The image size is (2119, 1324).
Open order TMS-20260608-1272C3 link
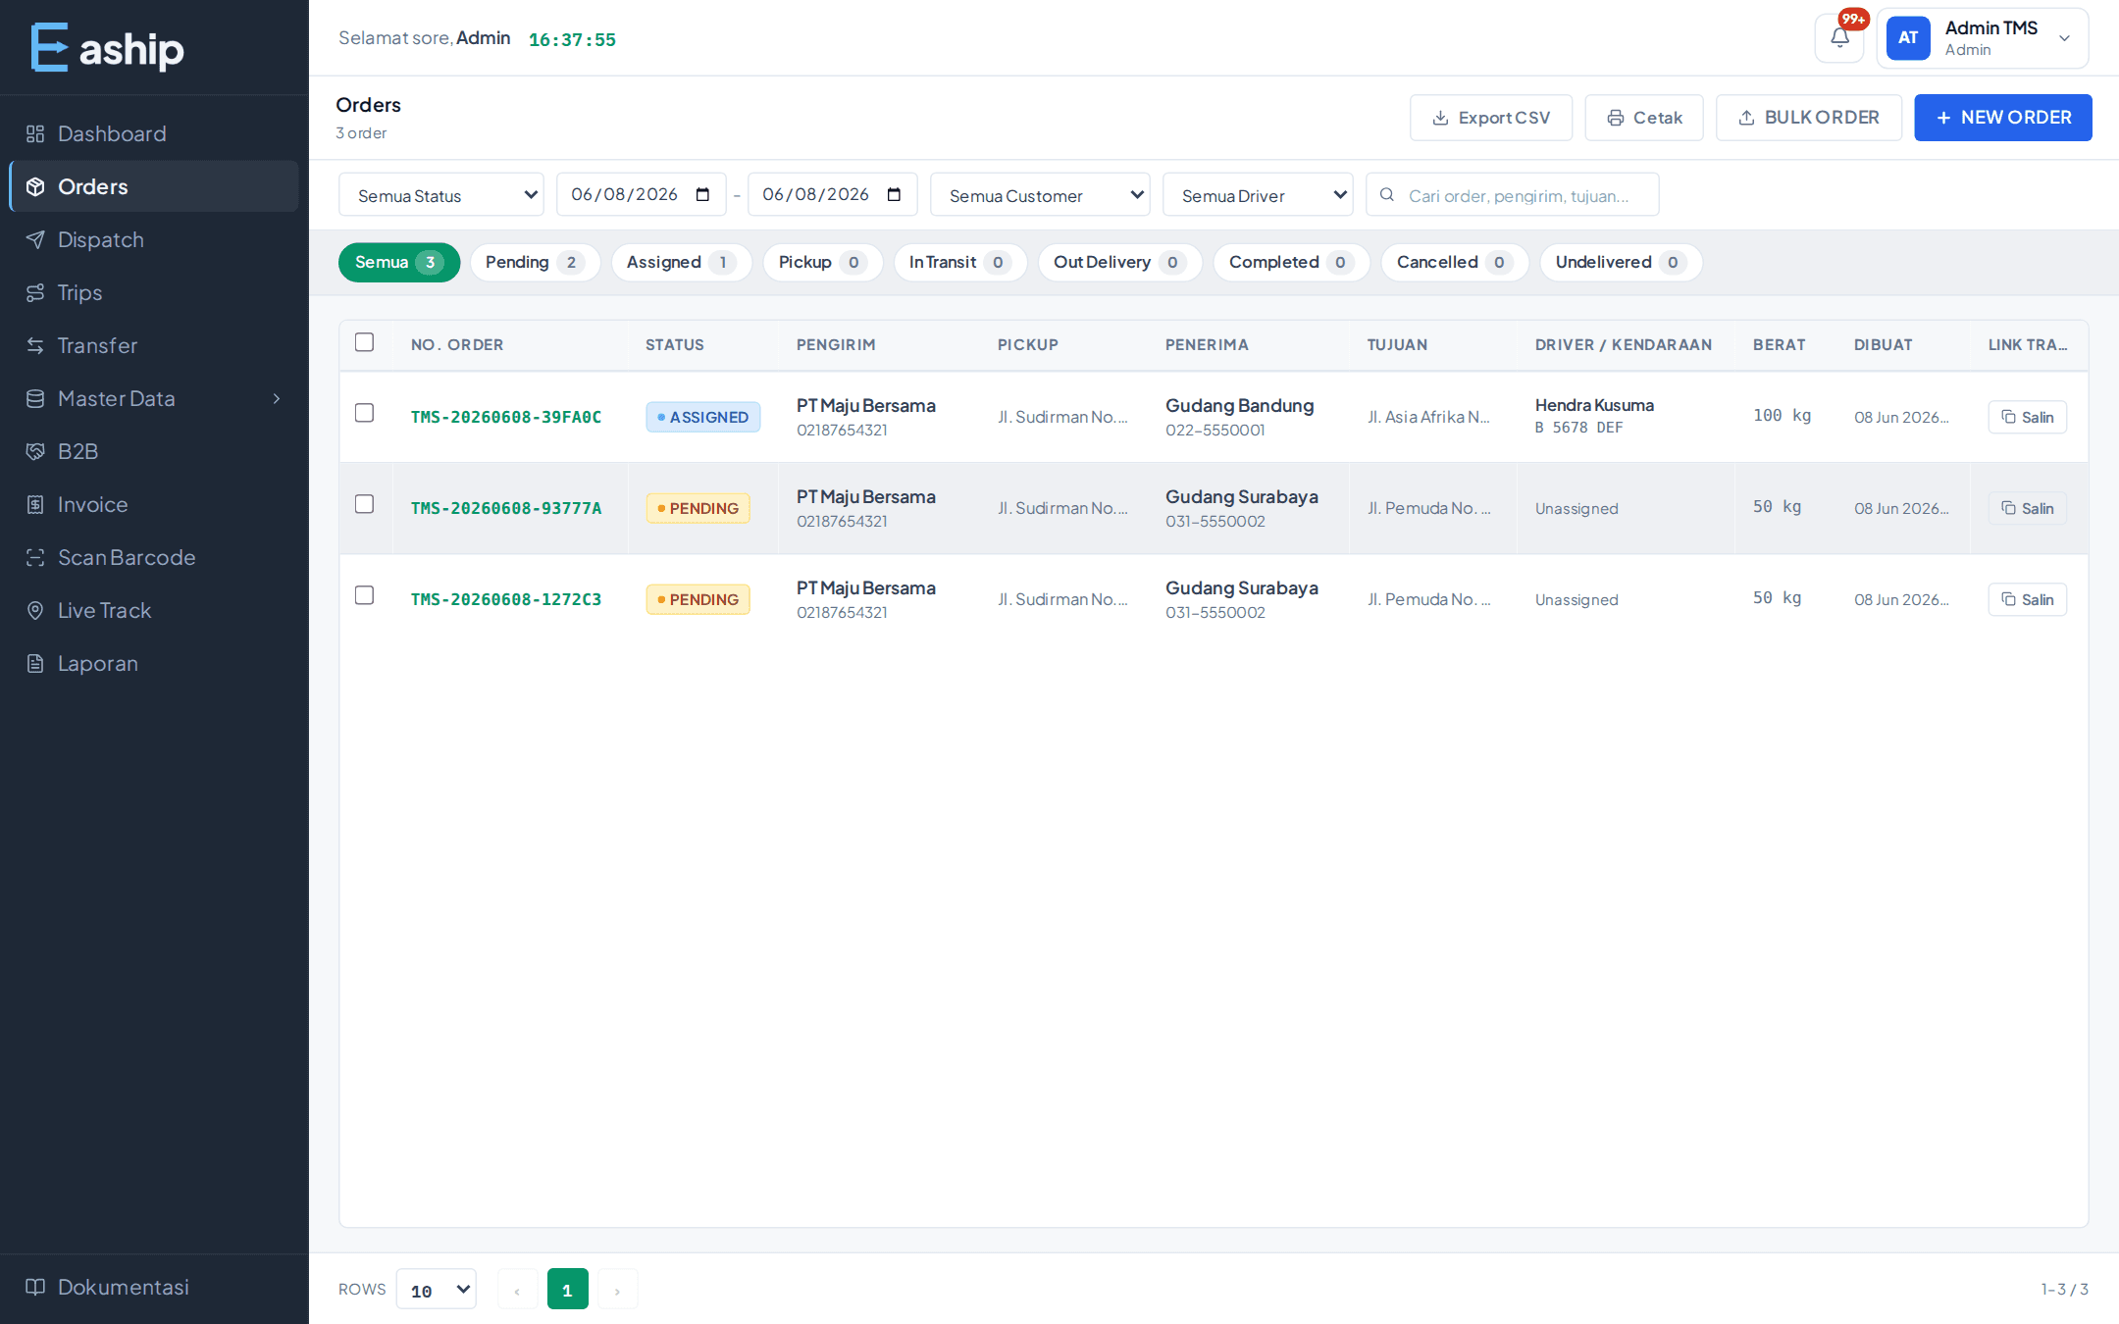tap(506, 599)
